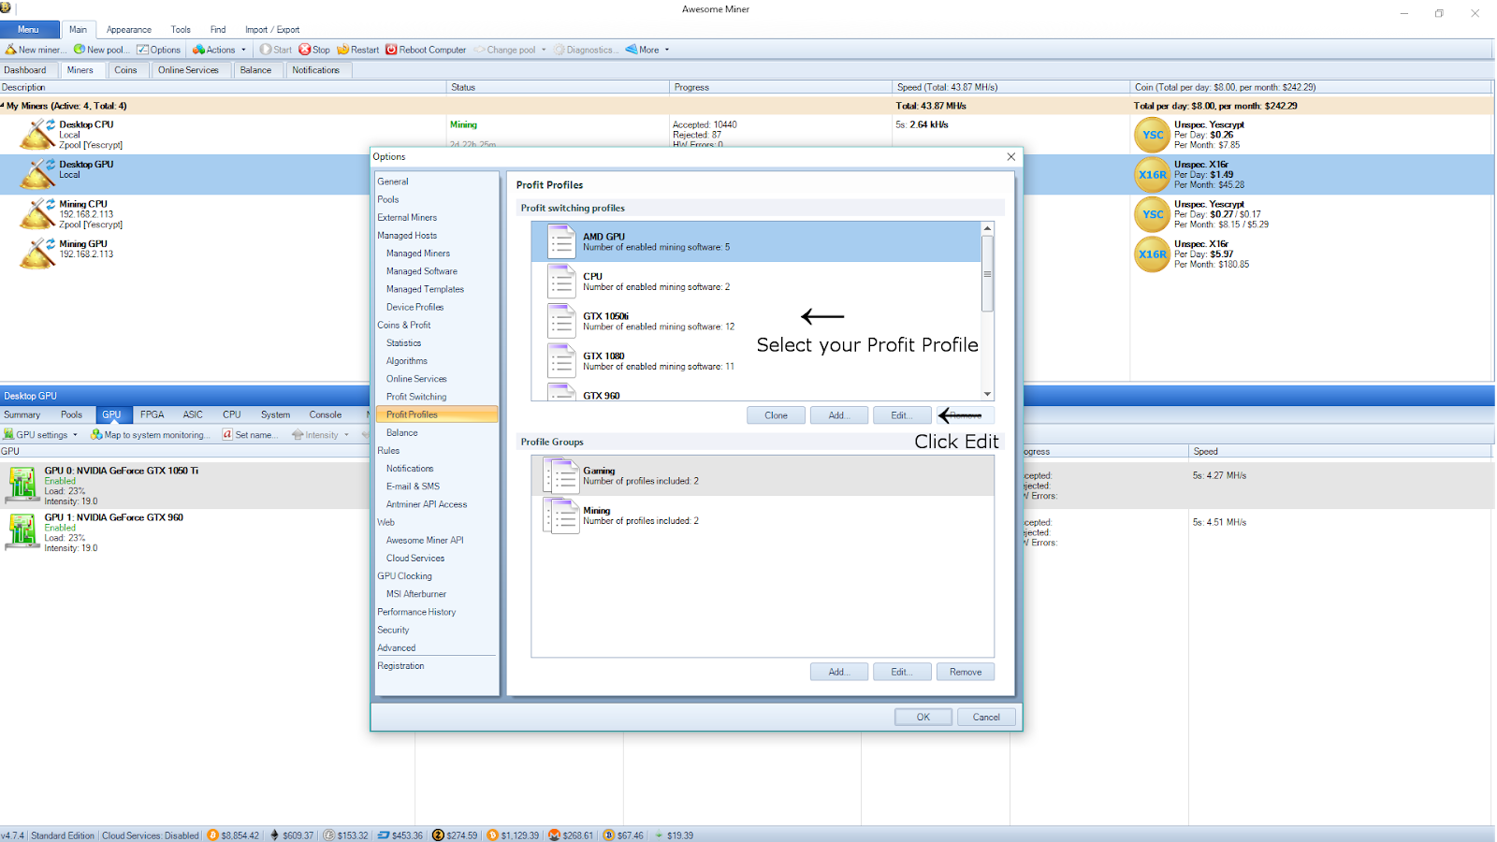Open the Online Services tab
Viewport: 1497px width, 842px height.
(x=188, y=70)
